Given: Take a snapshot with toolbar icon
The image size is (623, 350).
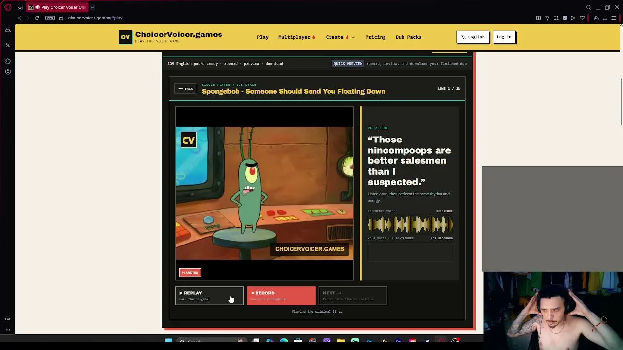Looking at the screenshot, I should pyautogui.click(x=556, y=18).
